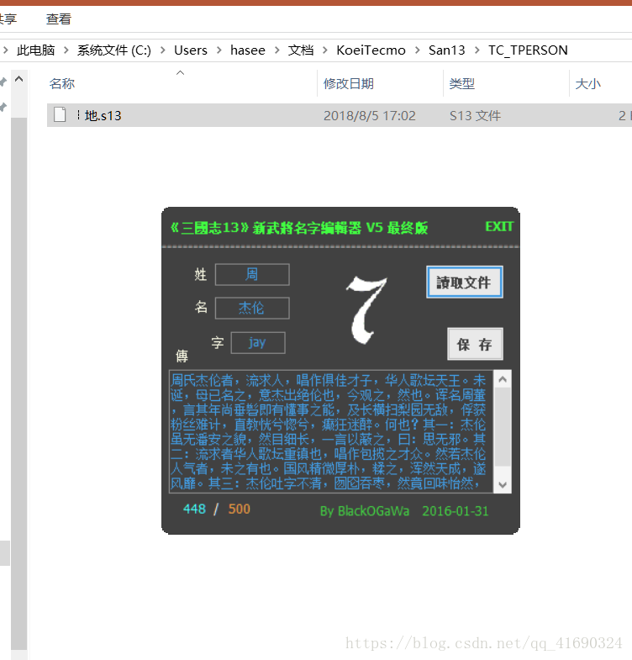Click the biography scrollbar down arrow
The width and height of the screenshot is (632, 660).
[503, 484]
